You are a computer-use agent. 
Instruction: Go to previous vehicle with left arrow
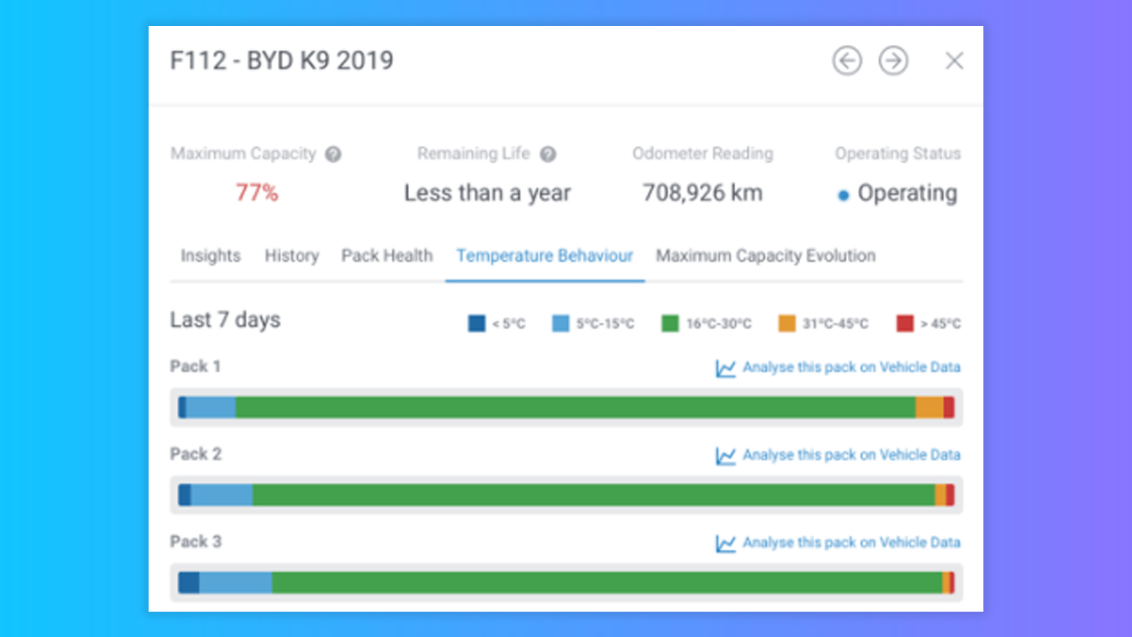847,61
